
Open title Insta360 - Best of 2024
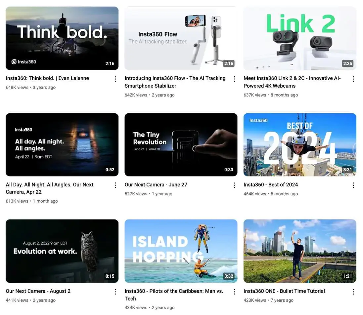(271, 184)
